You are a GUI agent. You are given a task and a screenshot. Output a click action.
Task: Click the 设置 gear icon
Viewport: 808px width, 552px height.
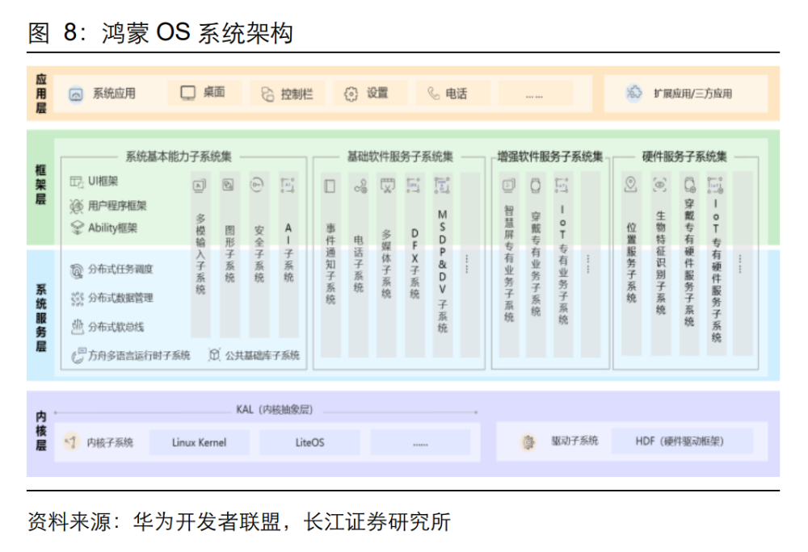point(351,94)
